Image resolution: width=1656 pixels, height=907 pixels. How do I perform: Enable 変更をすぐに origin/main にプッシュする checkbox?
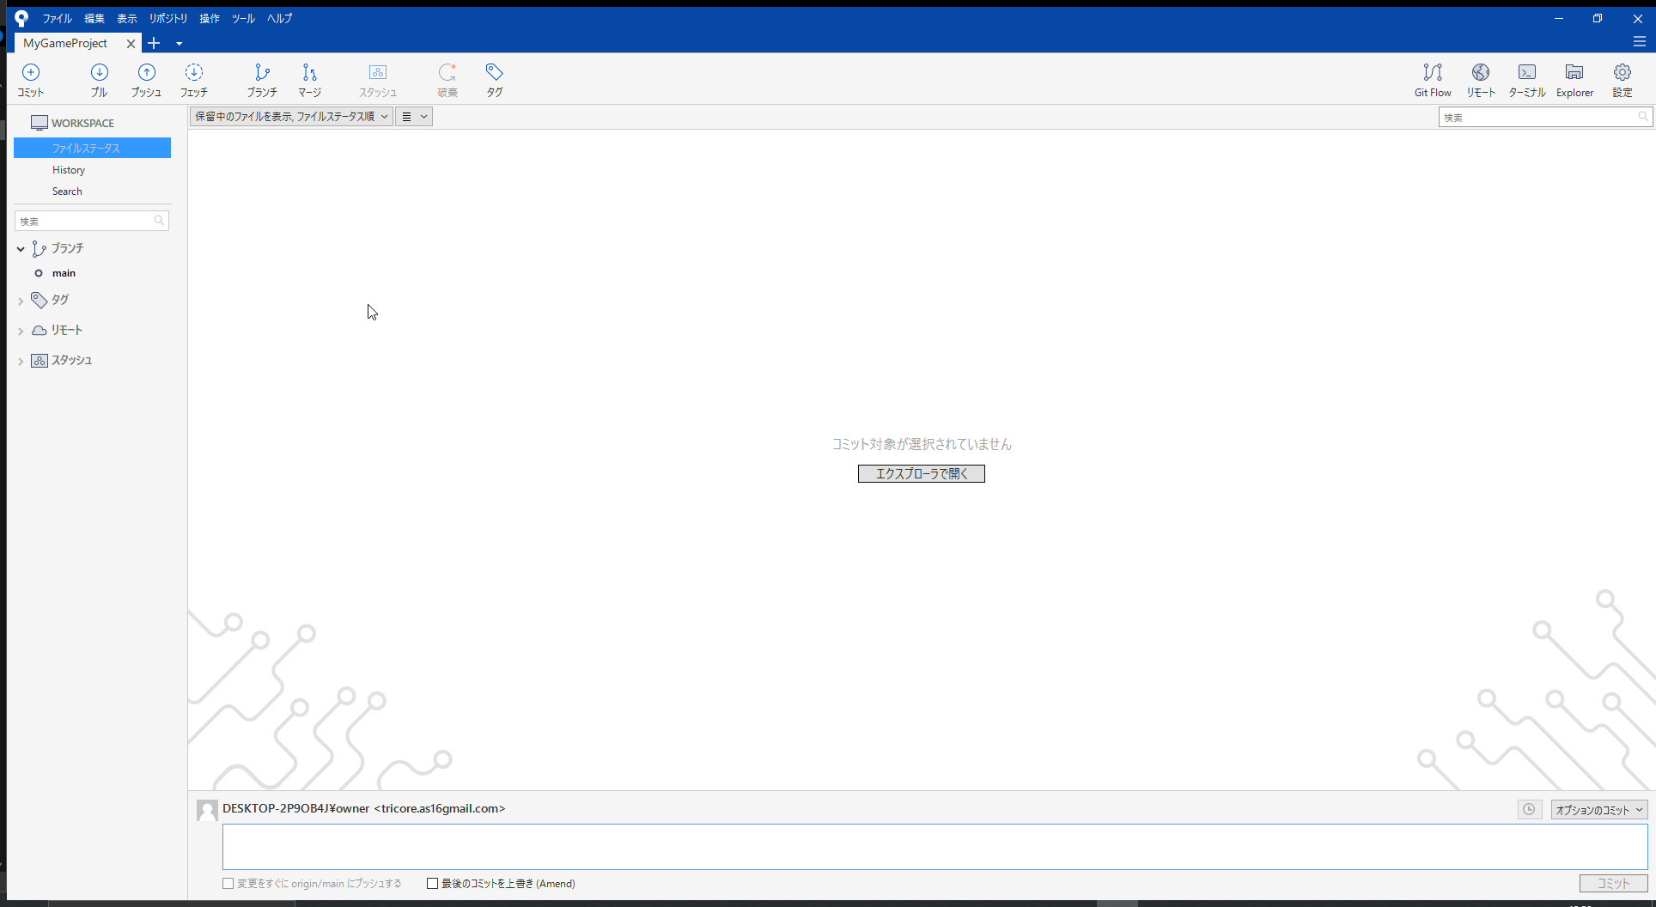coord(228,883)
